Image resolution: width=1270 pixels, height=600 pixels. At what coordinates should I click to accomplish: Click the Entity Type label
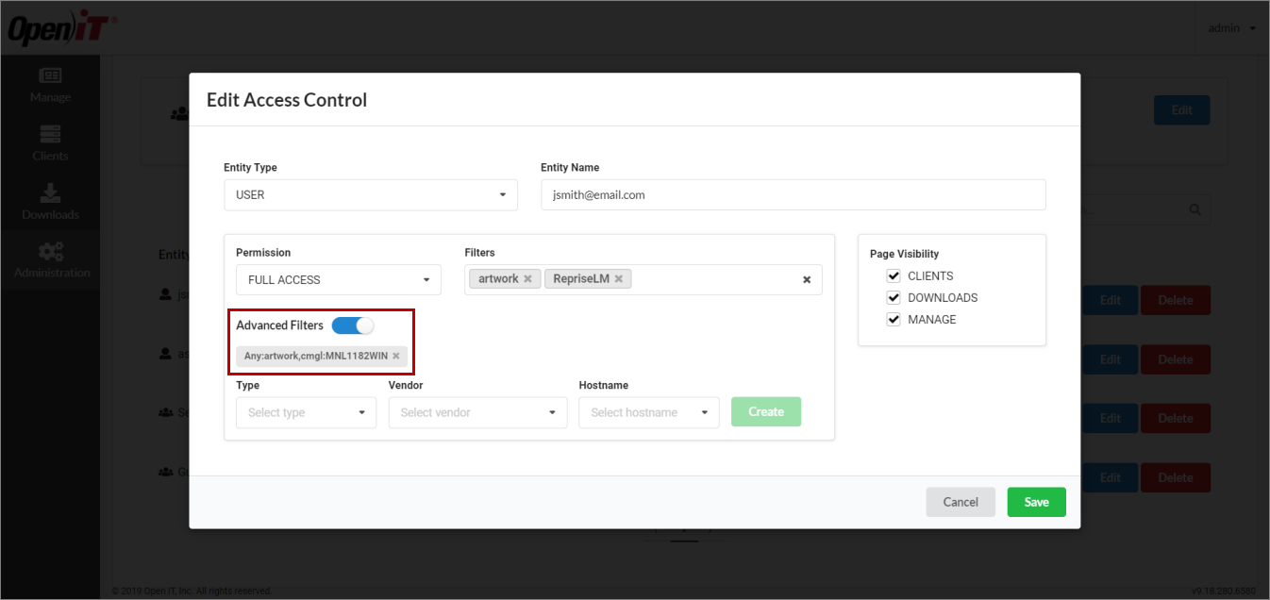250,168
